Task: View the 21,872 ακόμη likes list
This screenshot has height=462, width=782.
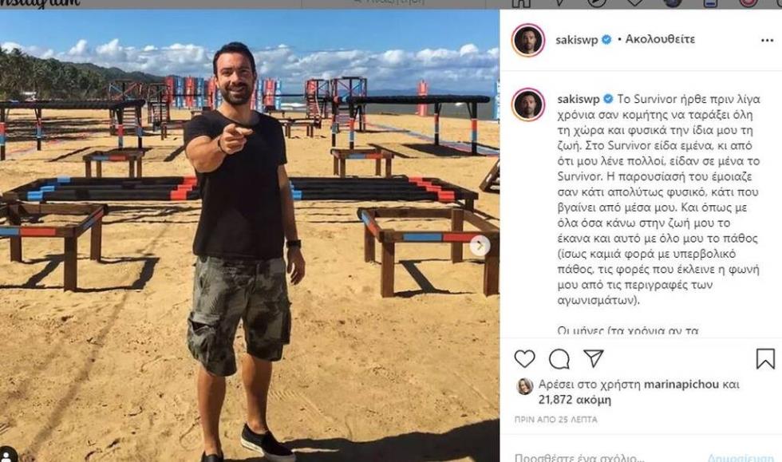Action: click(575, 400)
